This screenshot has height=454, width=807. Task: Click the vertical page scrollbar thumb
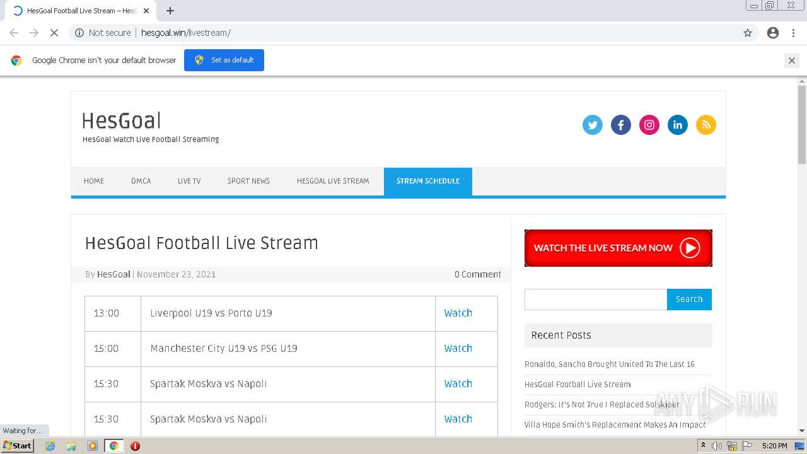click(802, 124)
